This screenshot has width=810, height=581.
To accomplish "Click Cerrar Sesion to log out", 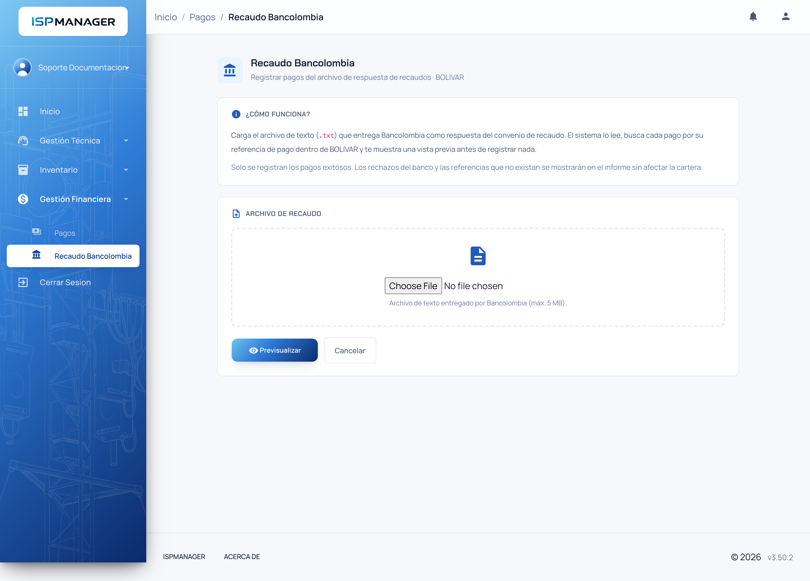I will tap(73, 282).
